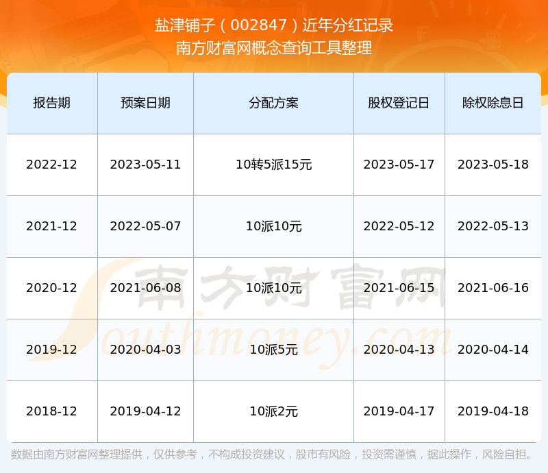The width and height of the screenshot is (548, 473).
Task: Select ex-dividend date 2019-04-18
Action: click(x=493, y=411)
